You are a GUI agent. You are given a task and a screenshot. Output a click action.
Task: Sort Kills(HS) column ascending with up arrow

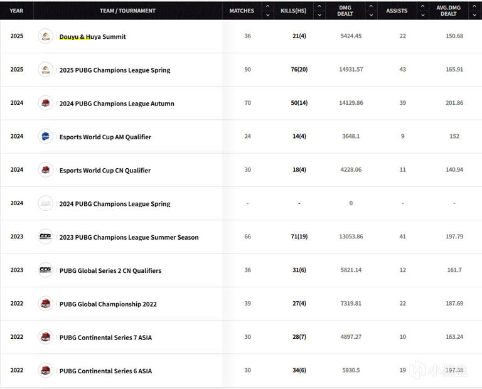[319, 7]
